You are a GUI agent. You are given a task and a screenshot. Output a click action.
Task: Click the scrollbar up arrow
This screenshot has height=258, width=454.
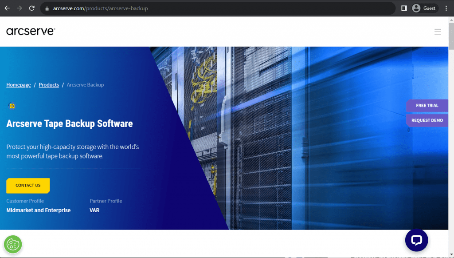click(x=451, y=20)
